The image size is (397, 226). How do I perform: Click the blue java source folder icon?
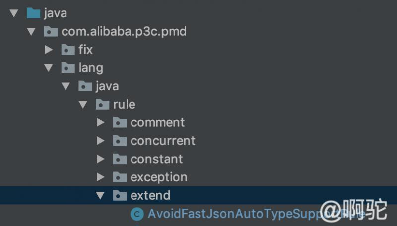tap(33, 13)
